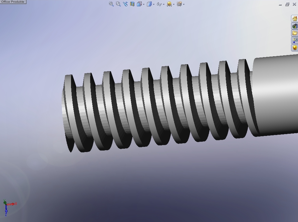
Task: Open the File Explorer folder tab
Action: click(x=295, y=33)
